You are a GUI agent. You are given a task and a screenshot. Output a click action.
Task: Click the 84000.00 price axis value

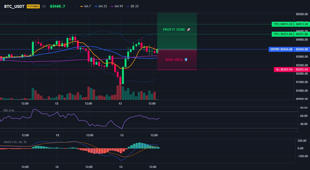coord(302,40)
